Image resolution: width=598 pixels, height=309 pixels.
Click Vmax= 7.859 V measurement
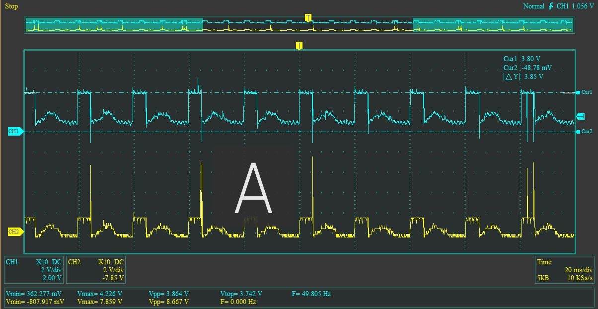tap(100, 302)
